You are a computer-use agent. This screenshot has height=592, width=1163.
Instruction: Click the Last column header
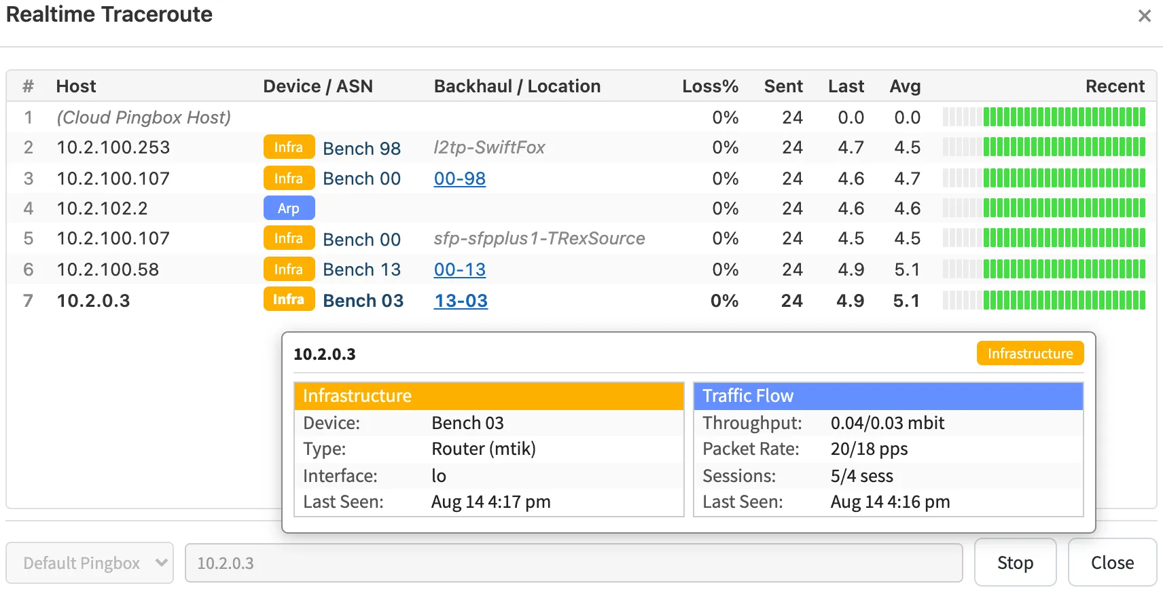[846, 86]
